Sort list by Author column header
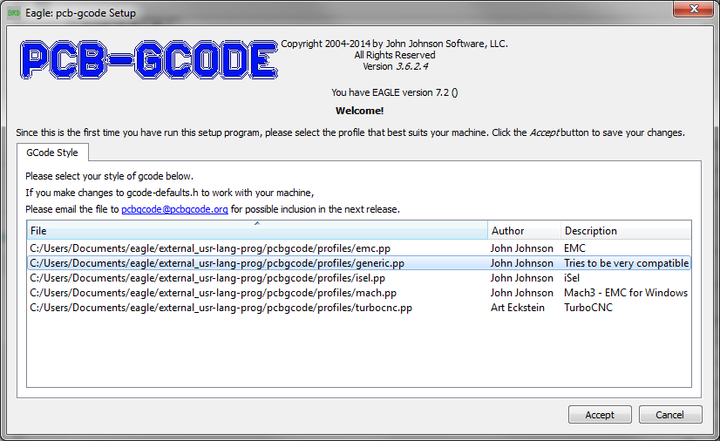The width and height of the screenshot is (720, 441). click(525, 230)
